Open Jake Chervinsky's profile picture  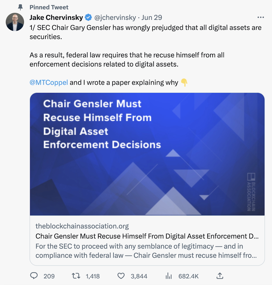tap(15, 22)
